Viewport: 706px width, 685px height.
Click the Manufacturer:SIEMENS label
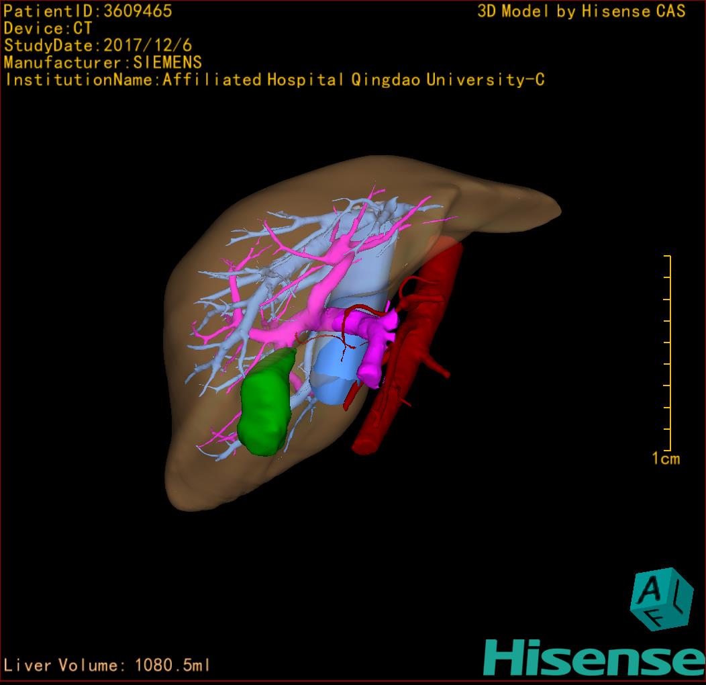[103, 62]
